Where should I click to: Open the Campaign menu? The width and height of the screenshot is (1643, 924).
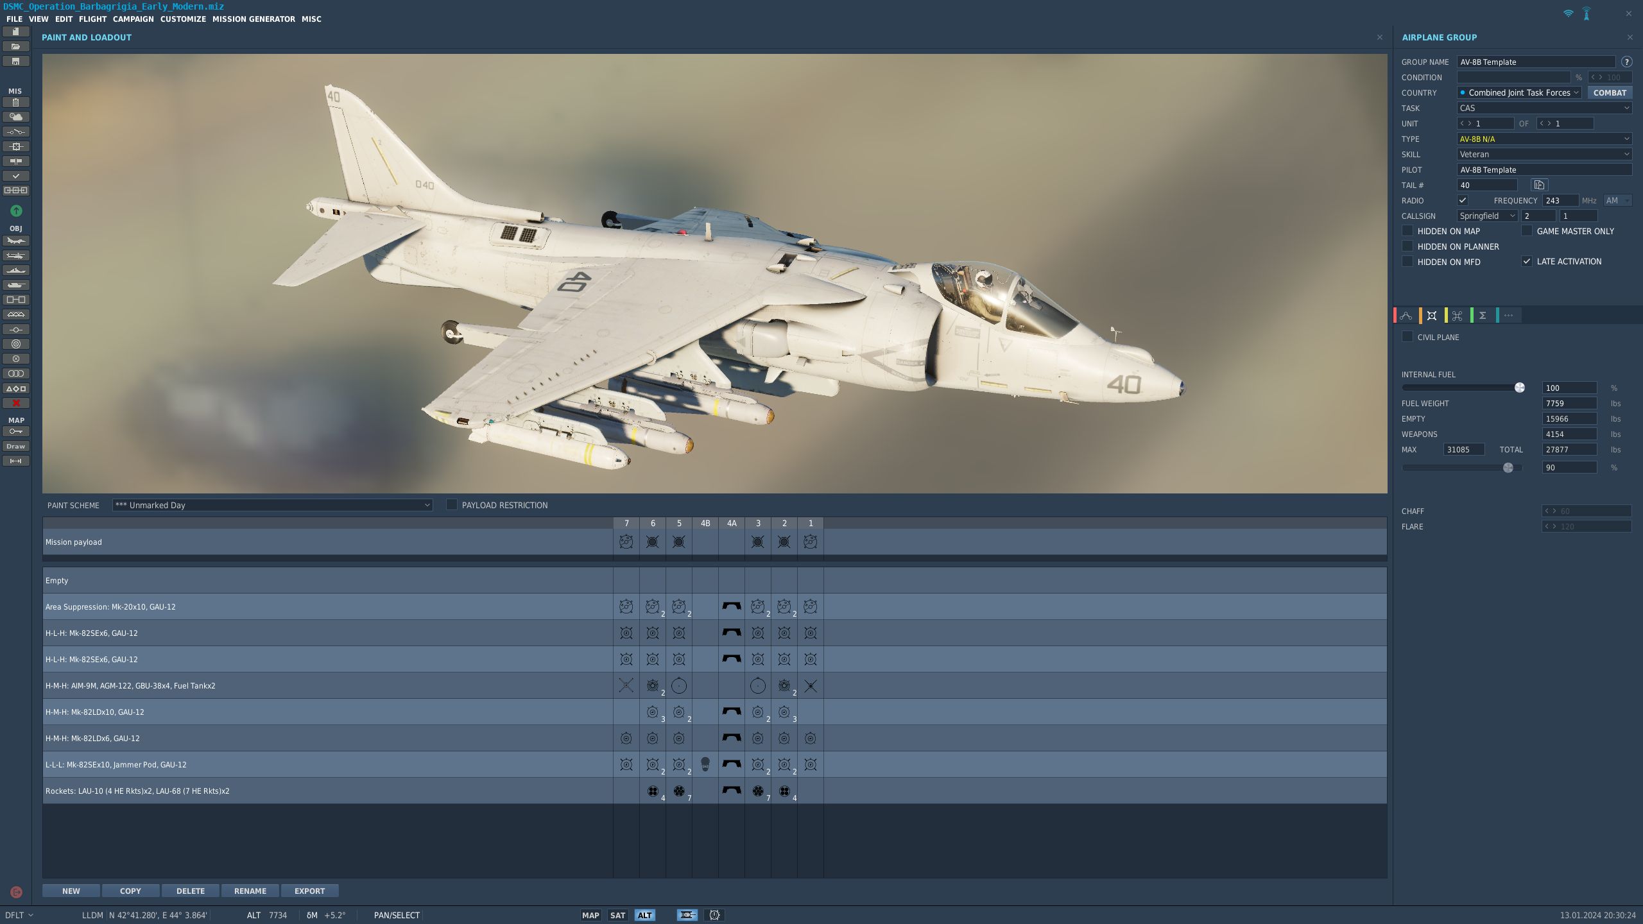(x=133, y=19)
